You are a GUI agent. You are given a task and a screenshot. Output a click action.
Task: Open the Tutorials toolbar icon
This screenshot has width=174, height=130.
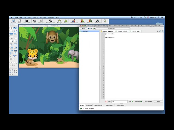[82, 21]
